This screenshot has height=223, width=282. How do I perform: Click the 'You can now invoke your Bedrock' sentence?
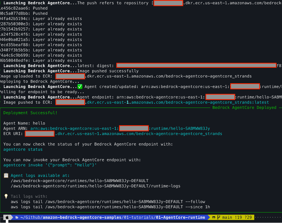[x=72, y=160]
